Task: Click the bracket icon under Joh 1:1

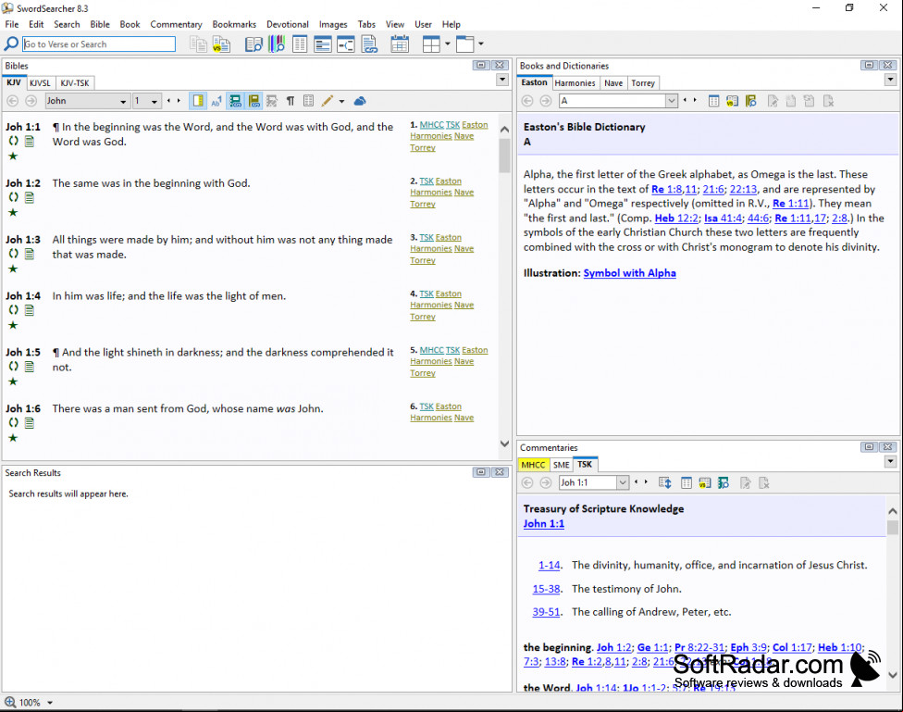Action: pyautogui.click(x=13, y=142)
